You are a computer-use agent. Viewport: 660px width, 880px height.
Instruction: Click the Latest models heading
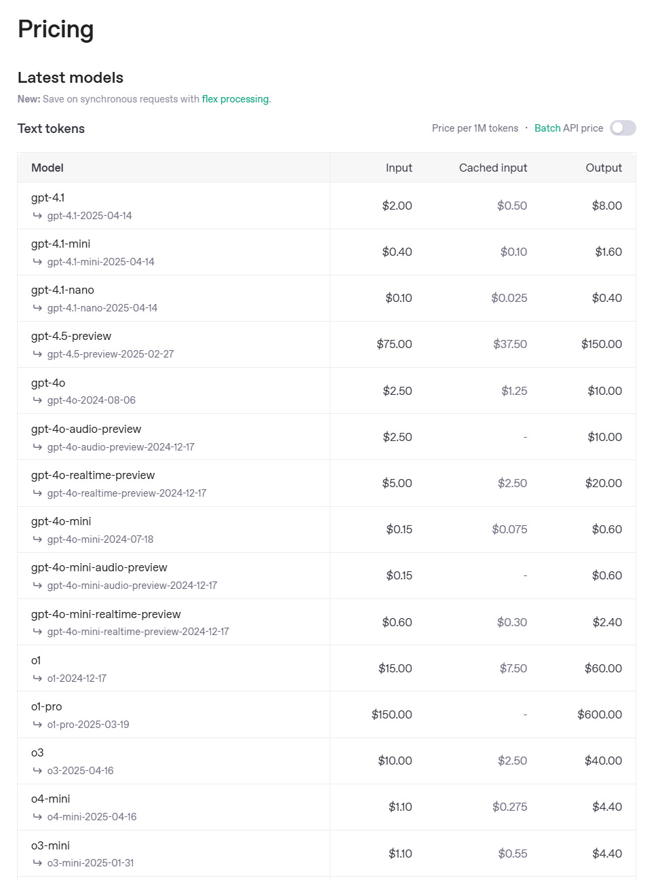point(71,77)
